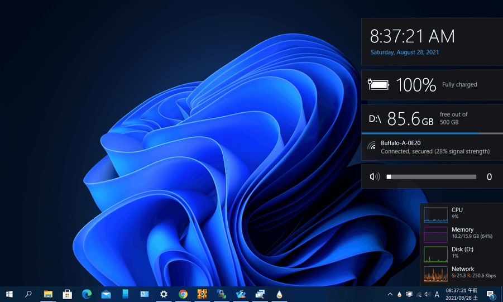Click the Connected, secured signal status
Image resolution: width=503 pixels, height=302 pixels.
435,151
